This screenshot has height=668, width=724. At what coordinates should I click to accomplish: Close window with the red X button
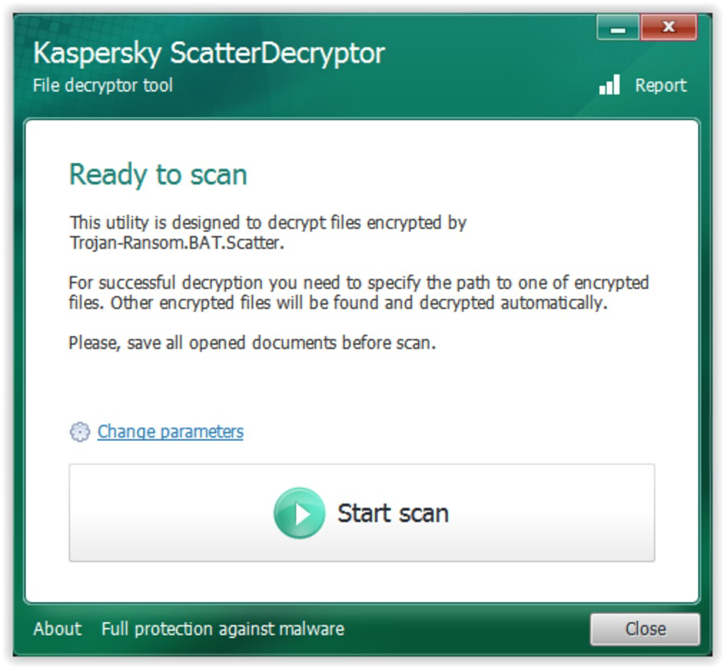(668, 28)
